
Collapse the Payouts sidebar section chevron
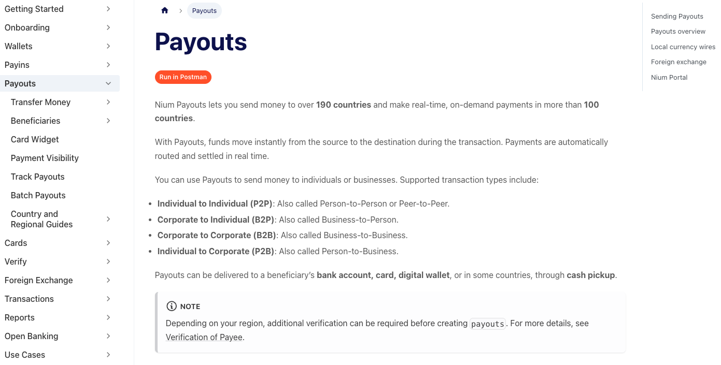click(x=108, y=83)
